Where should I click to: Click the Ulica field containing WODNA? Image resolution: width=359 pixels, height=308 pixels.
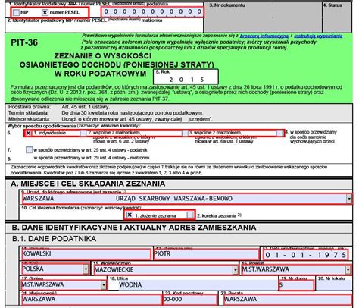point(193,285)
